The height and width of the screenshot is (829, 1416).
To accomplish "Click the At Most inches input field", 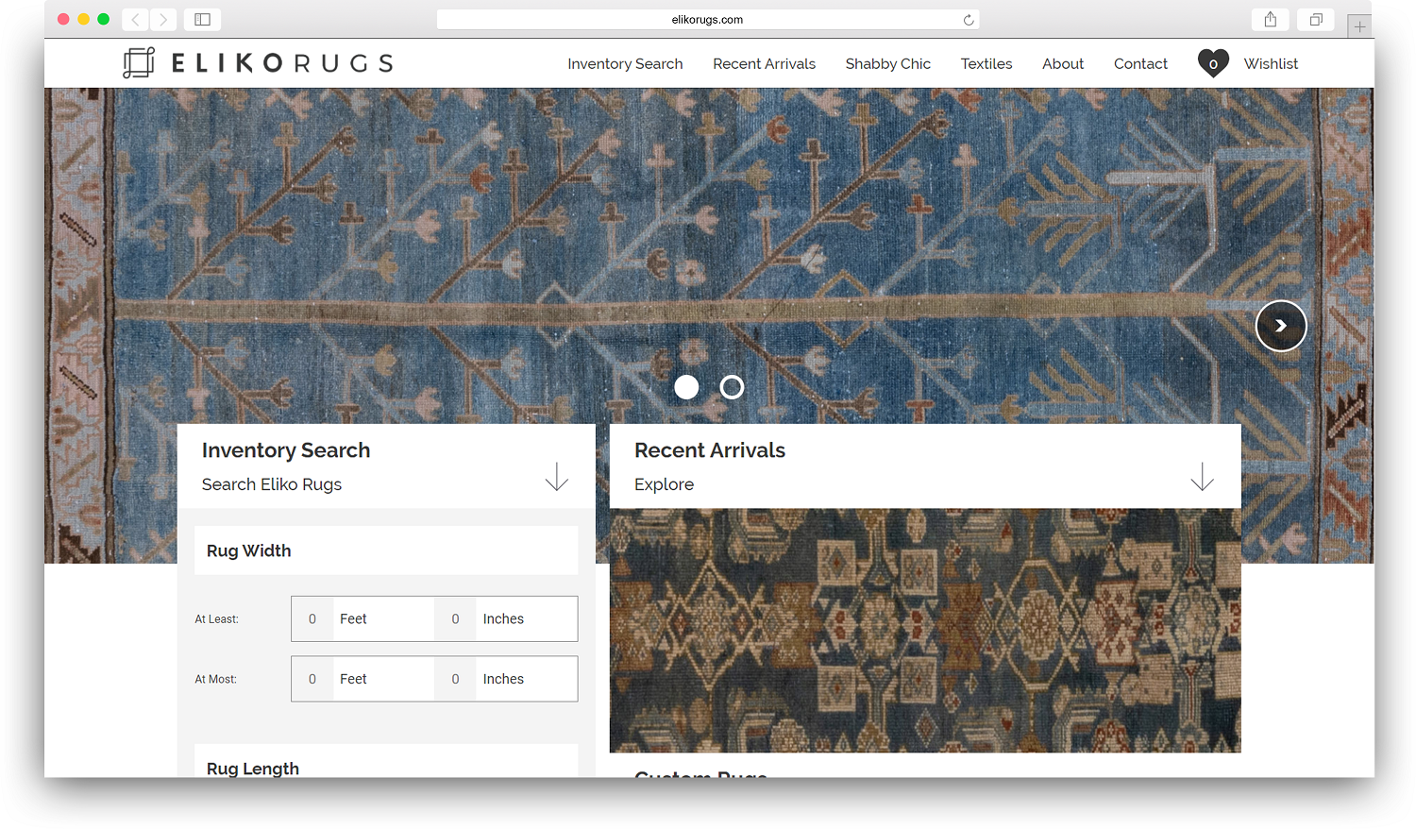I will 455,679.
